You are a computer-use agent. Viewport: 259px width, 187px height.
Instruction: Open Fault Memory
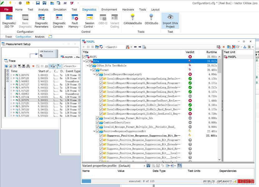(75, 21)
